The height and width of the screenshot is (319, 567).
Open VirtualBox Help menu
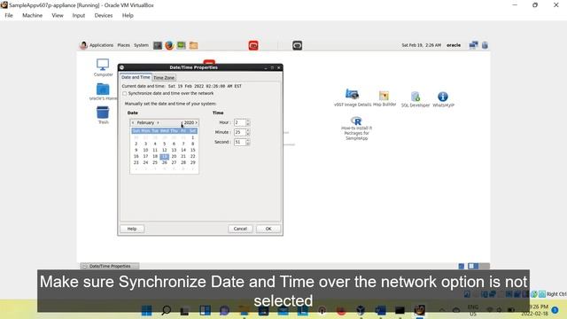128,16
